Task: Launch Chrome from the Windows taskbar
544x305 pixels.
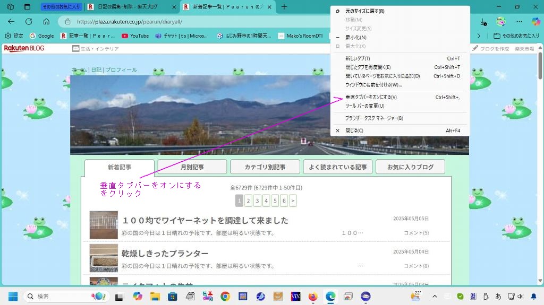Action: tap(225, 297)
